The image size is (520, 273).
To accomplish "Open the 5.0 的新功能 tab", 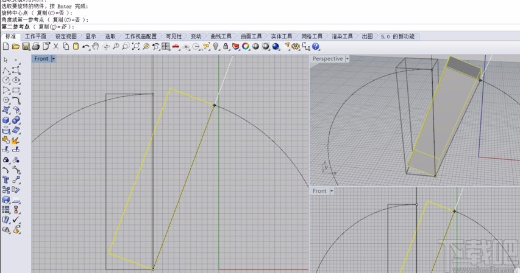I will [397, 36].
